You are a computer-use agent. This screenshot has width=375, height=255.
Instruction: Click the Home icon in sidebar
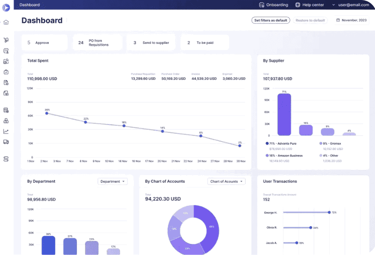[x=6, y=22]
